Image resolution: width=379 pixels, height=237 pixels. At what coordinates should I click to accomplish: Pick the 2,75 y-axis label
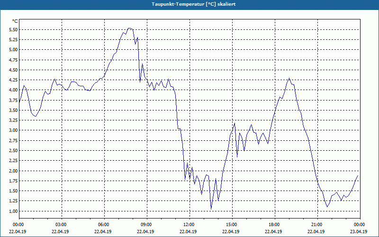coord(13,140)
